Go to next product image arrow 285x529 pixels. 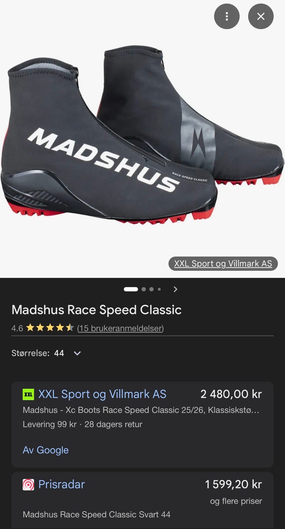175,289
